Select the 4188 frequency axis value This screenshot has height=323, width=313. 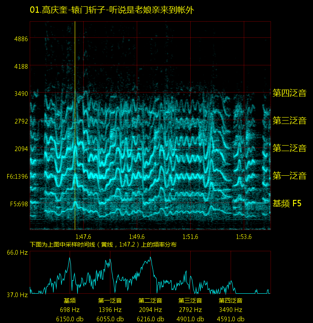pyautogui.click(x=21, y=66)
